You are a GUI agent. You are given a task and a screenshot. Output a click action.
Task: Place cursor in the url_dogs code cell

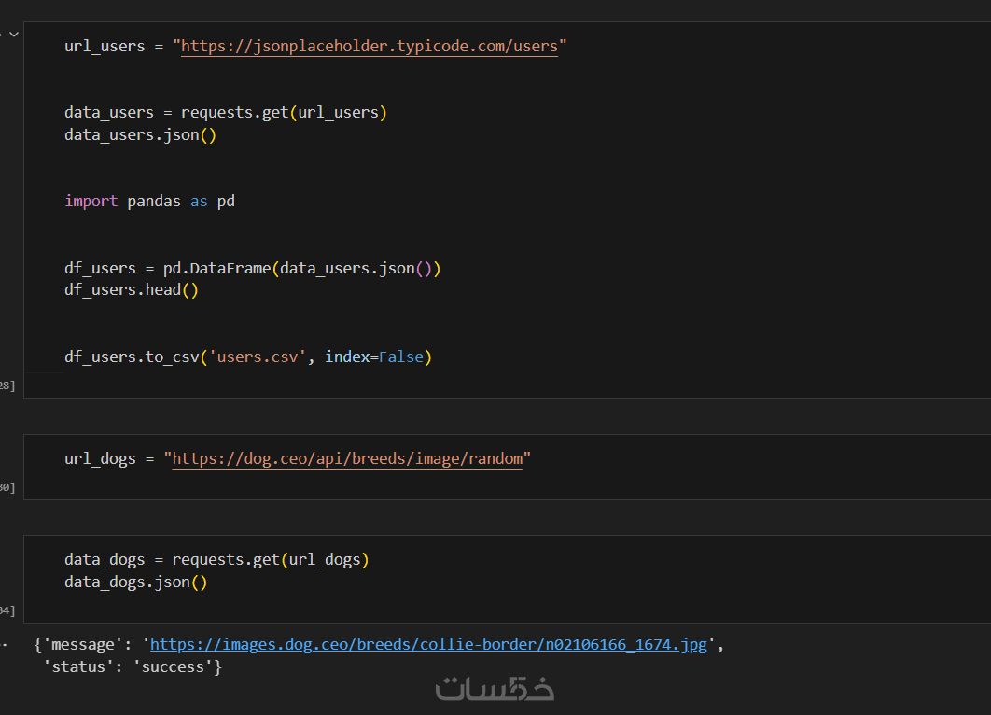point(653,458)
